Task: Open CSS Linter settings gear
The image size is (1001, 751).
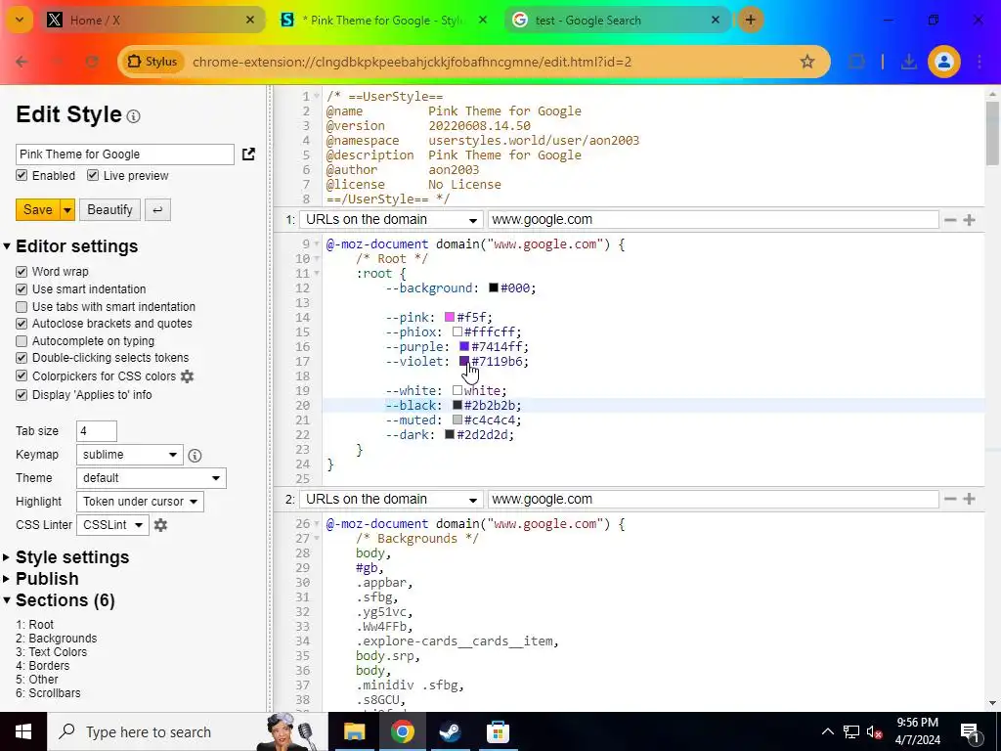Action: [161, 525]
